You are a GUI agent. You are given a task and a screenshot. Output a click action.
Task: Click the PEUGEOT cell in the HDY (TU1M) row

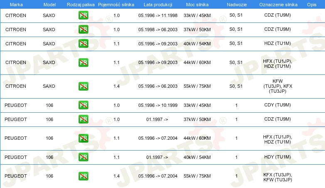pos(16,157)
